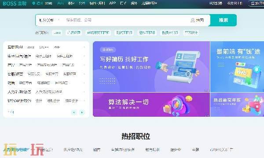Click C/C++ in the 互联网/AI row

[x=44, y=47]
